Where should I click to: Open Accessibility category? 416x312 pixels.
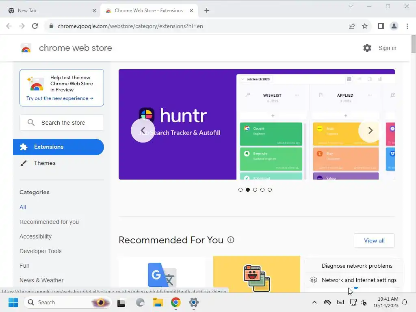(x=36, y=236)
